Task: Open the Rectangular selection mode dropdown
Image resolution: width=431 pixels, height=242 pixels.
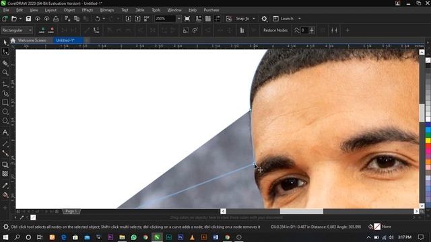Action: pos(17,30)
